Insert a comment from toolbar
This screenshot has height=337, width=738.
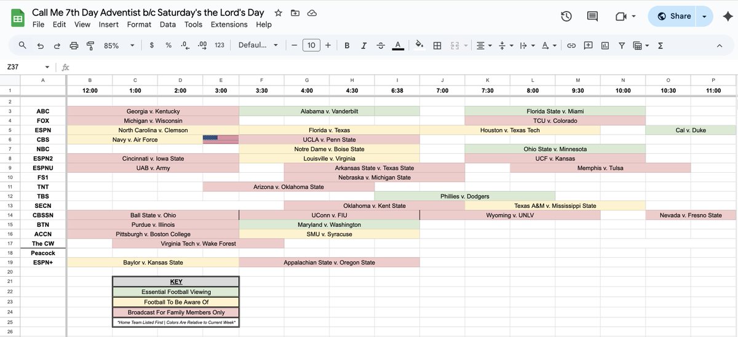coord(588,46)
